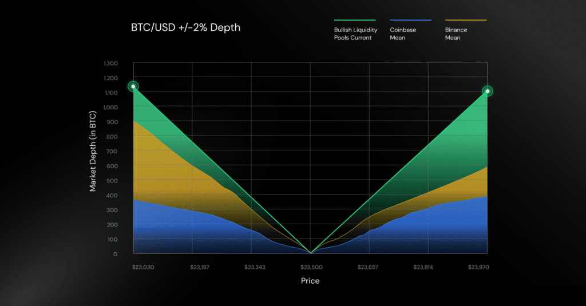586x306 pixels.
Task: Click the glowing green marker at $23,030
Action: point(133,87)
